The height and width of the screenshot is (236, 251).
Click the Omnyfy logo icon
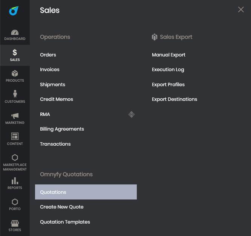14,11
